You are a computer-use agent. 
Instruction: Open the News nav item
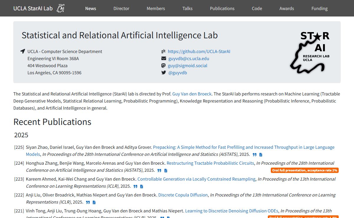point(91,8)
